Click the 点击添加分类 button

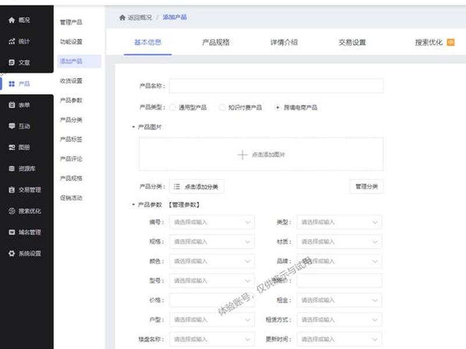click(x=197, y=186)
